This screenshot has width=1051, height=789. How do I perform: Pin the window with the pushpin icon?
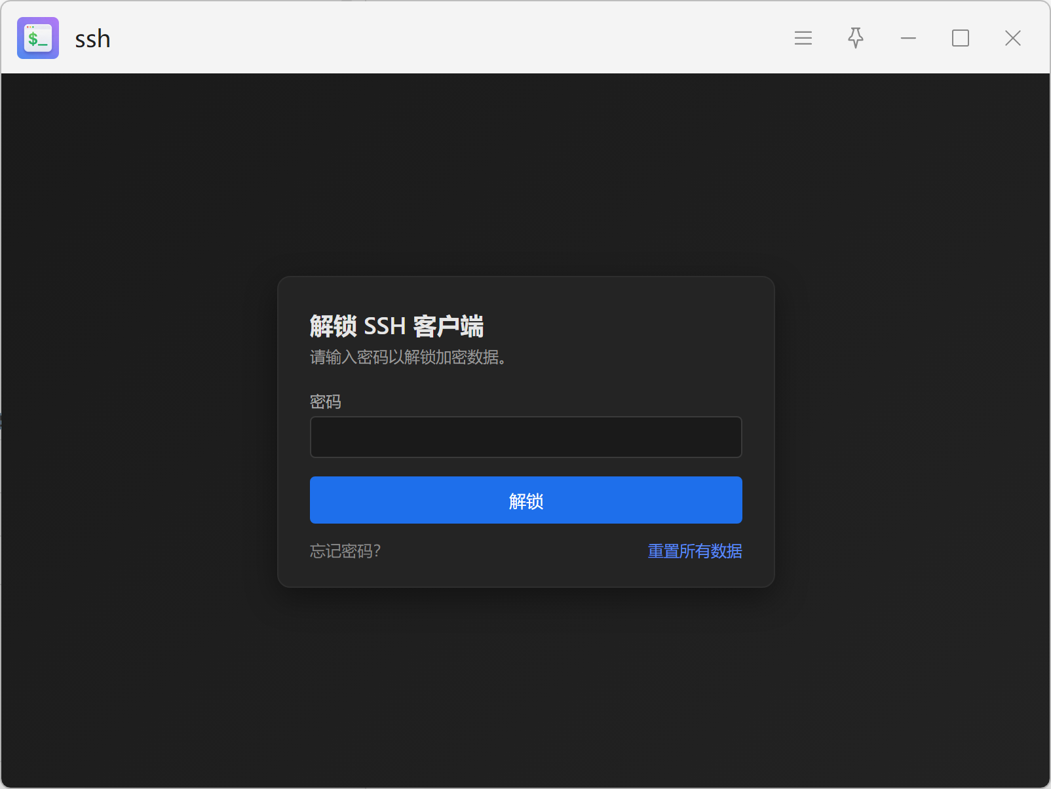(x=856, y=38)
